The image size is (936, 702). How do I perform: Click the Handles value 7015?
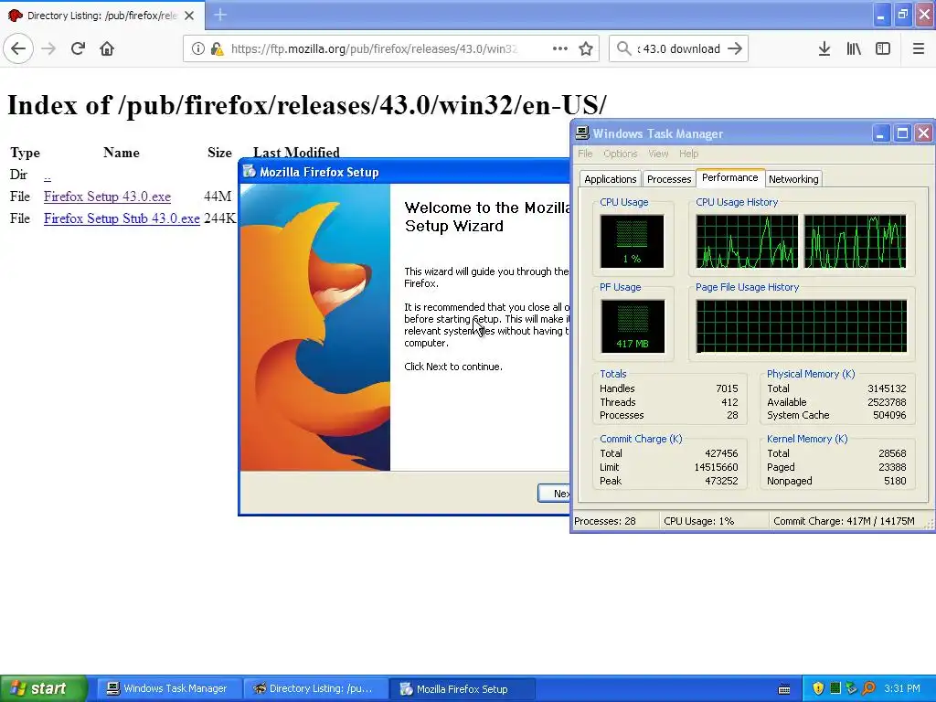pos(727,388)
